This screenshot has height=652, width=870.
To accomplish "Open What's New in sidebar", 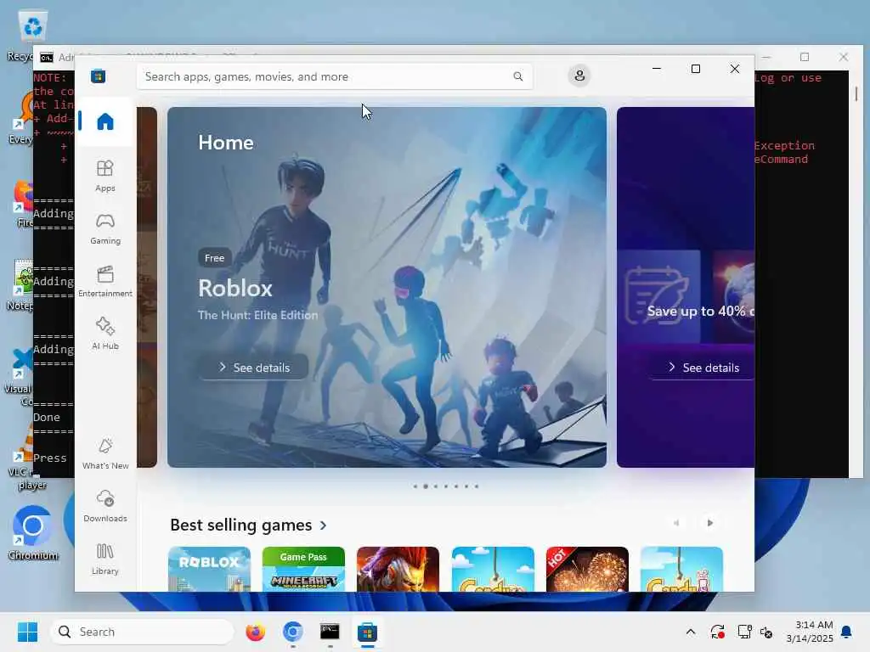I will point(105,453).
